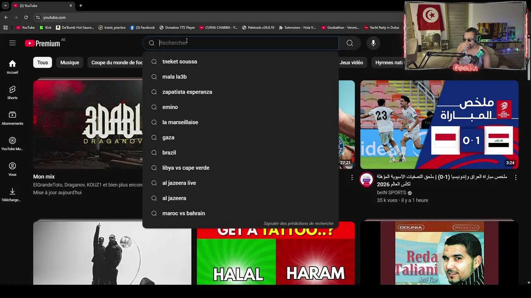Open the Goobathon bookmark

(340, 28)
